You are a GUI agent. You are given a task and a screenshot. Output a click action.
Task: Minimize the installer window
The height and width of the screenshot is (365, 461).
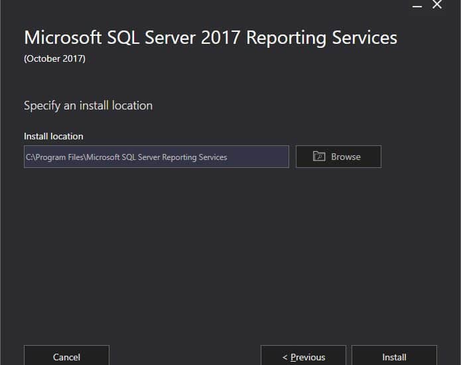click(x=417, y=5)
